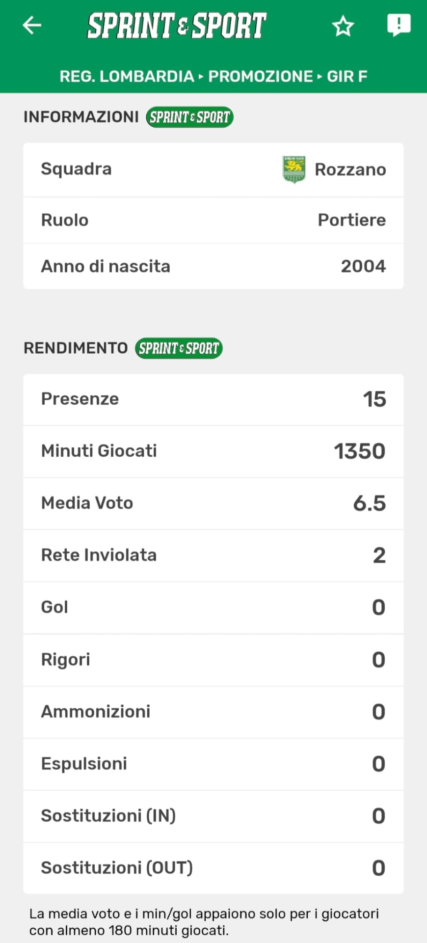The height and width of the screenshot is (943, 427).
Task: Add player to favorites with star icon
Action: tap(343, 26)
